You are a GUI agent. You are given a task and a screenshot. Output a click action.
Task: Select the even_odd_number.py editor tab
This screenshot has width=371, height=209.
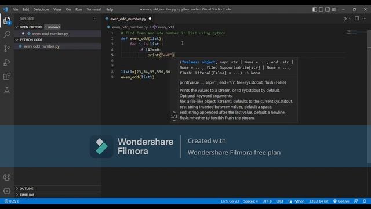tap(128, 19)
